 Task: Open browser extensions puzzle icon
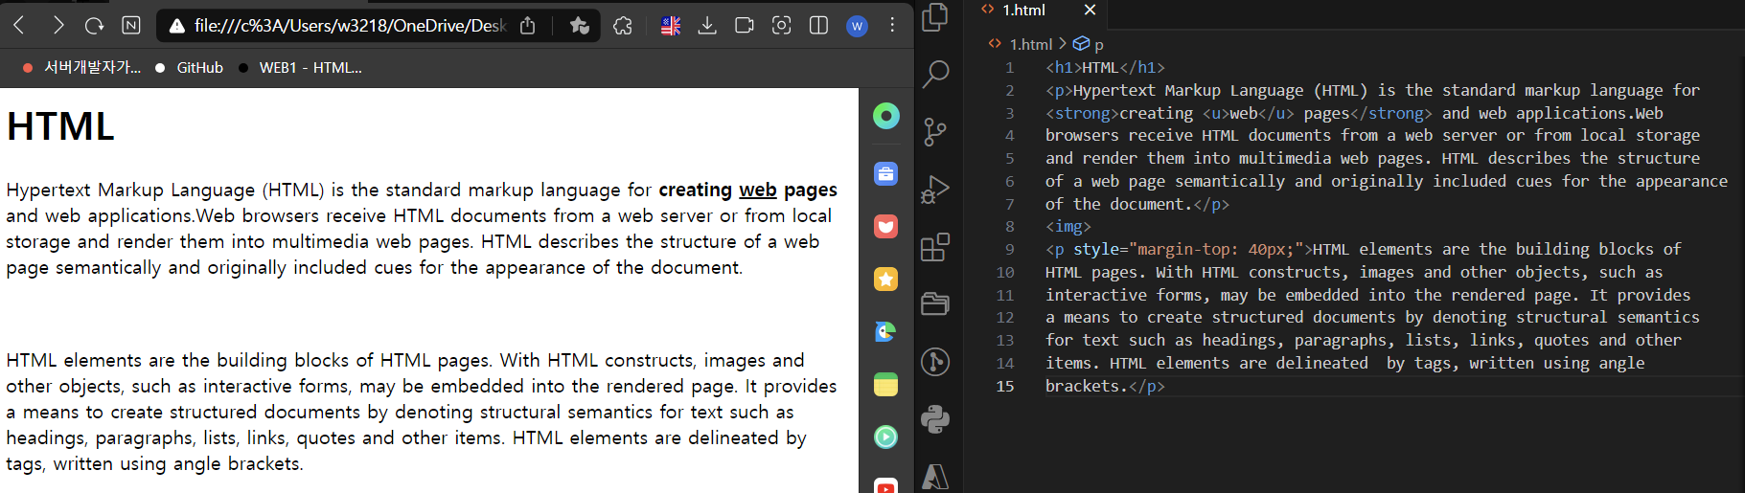[623, 26]
